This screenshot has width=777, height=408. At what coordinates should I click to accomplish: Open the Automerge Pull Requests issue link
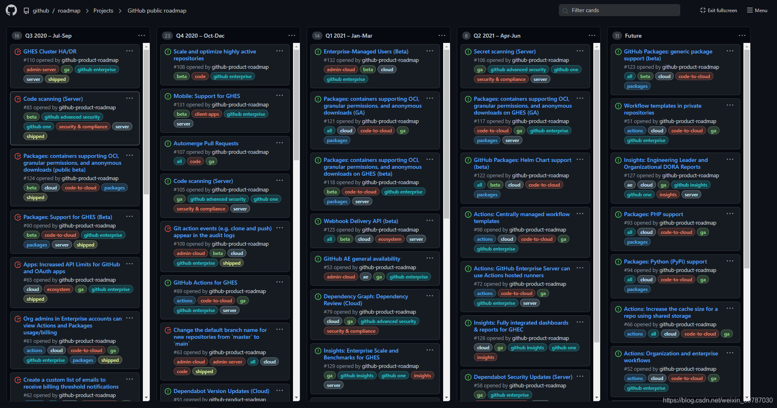[x=206, y=144]
